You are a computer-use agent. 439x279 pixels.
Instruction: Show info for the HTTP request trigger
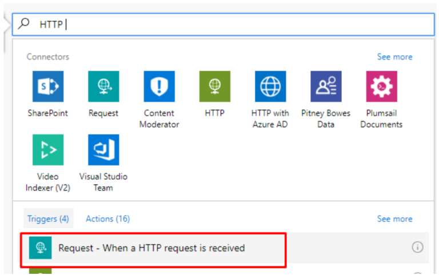[x=417, y=247]
